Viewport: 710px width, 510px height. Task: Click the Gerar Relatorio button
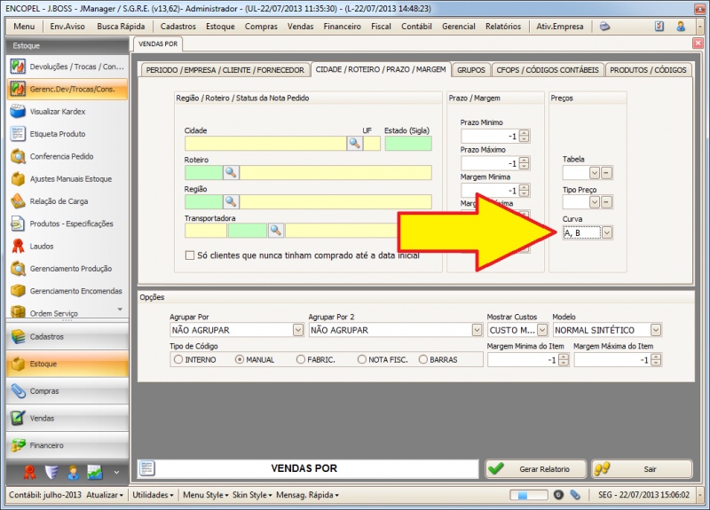535,468
